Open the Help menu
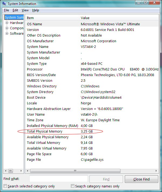The height and width of the screenshot is (192, 162). [x=36, y=10]
